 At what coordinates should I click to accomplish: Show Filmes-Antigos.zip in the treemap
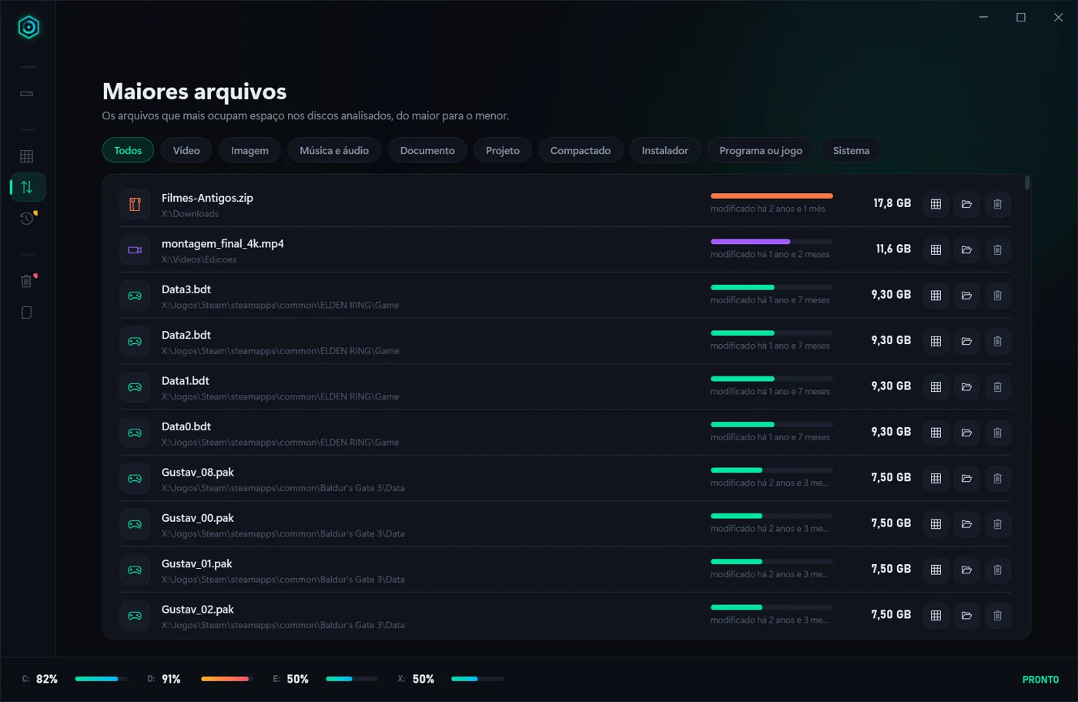tap(936, 204)
